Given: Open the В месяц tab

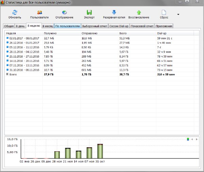Looking at the screenshot, I should (x=48, y=26).
